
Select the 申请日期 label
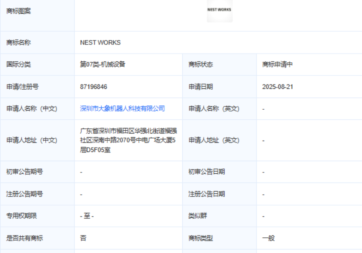(201, 87)
